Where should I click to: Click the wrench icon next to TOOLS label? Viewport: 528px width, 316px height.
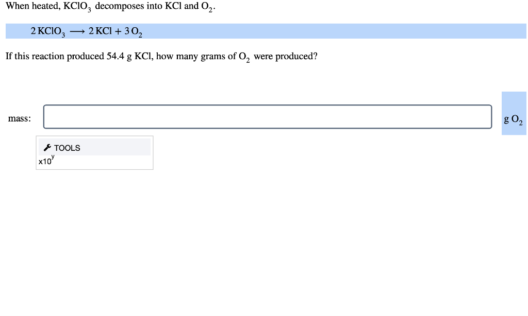pos(47,148)
